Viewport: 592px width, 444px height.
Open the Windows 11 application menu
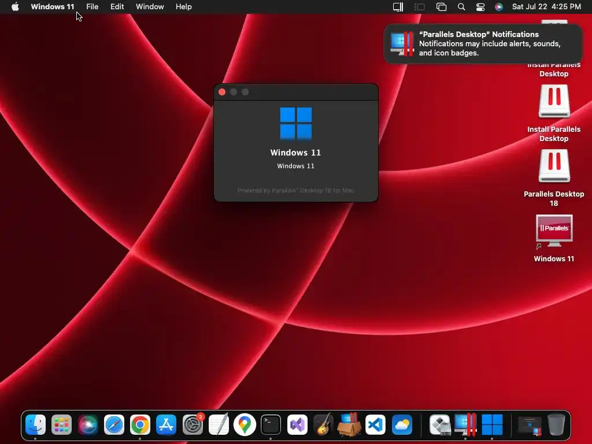(x=53, y=7)
